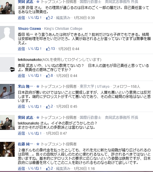This screenshot has width=153, height=172.
Task: Like tekitounakoto's comment via いいね！
Action: pos(35,76)
